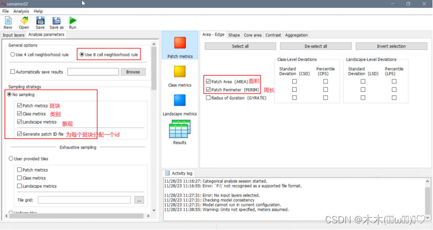Open the File menu

click(x=6, y=11)
